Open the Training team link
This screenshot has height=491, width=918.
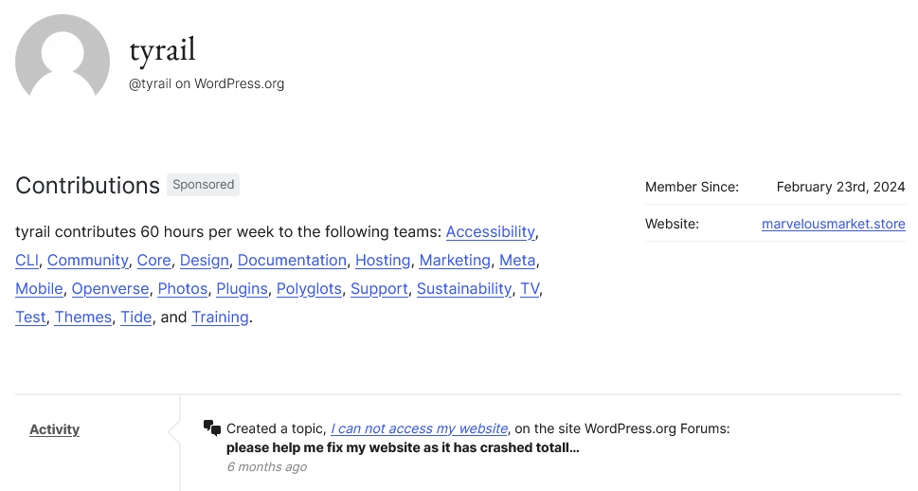[x=220, y=317]
